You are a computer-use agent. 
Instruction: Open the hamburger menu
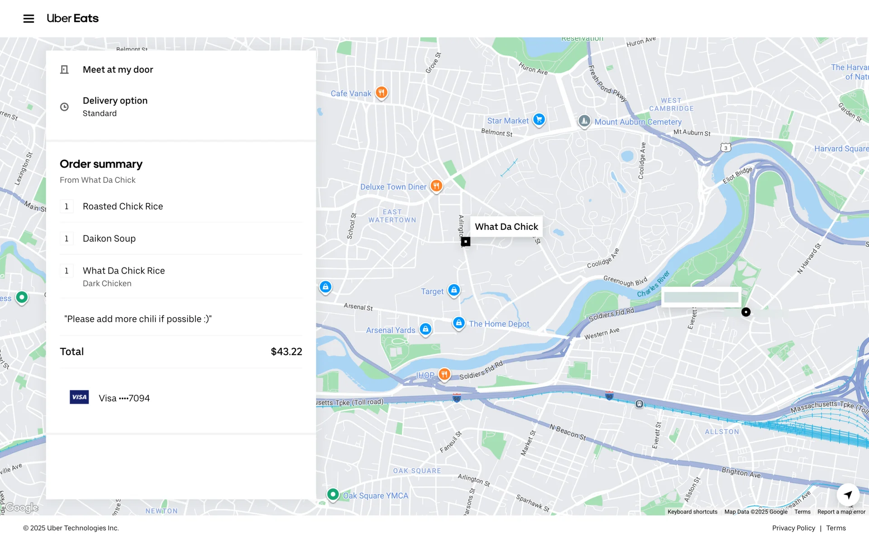coord(29,19)
